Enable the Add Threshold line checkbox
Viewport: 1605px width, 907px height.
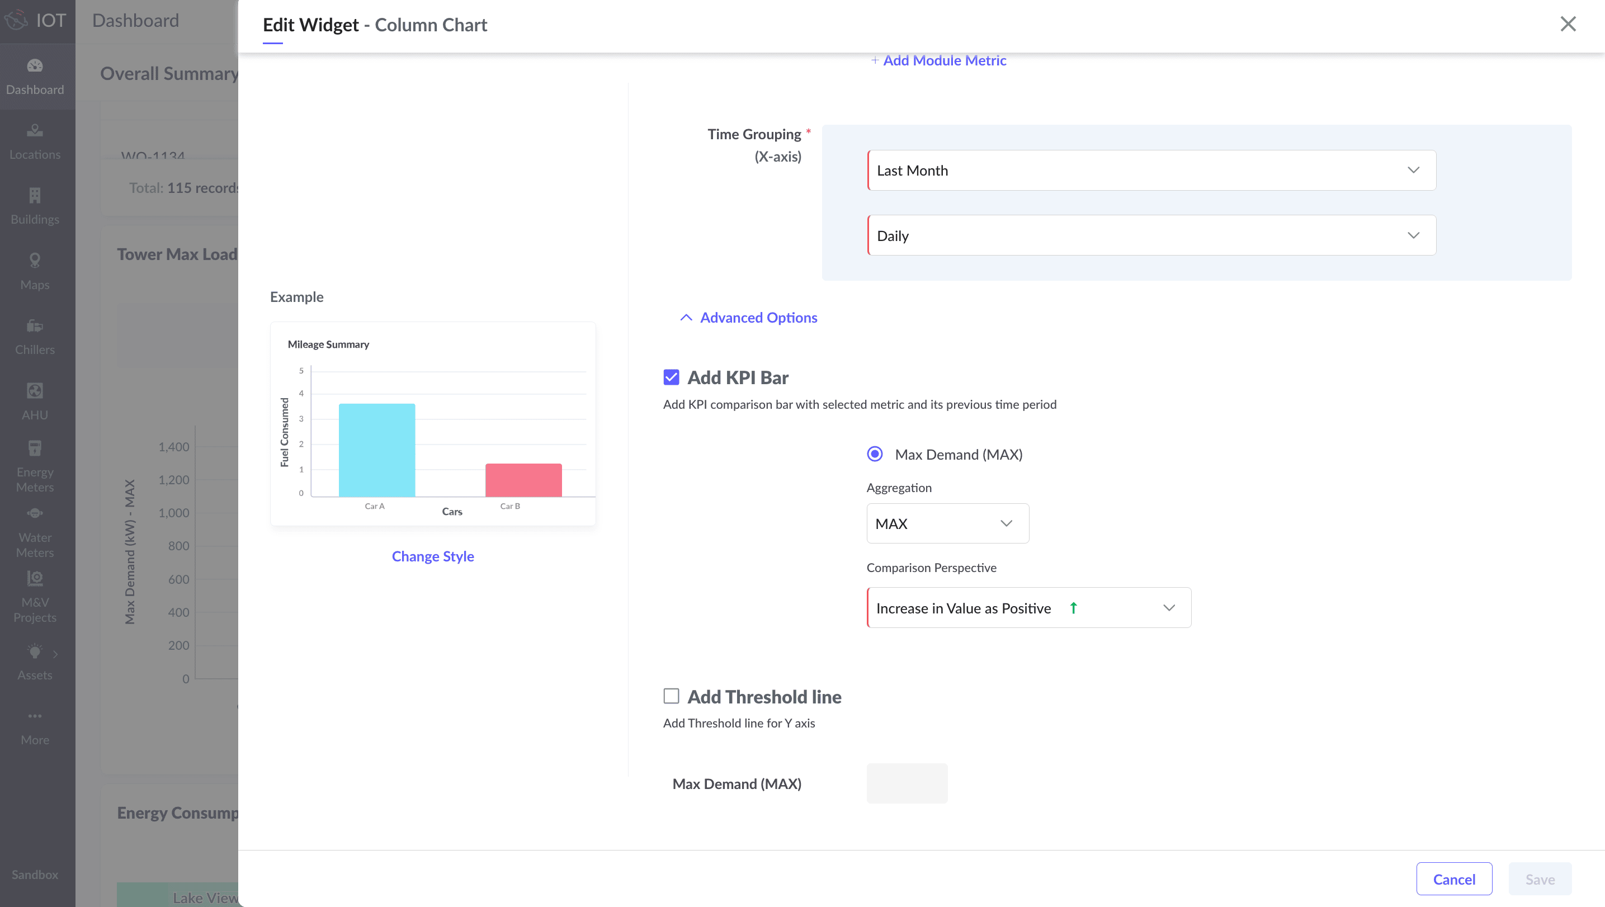pos(671,696)
